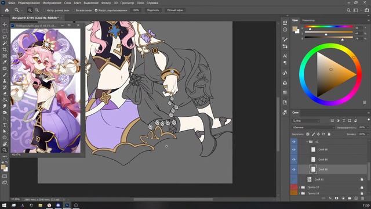Open the layer opacity dropdown arrow
This screenshot has width=371, height=209.
(x=368, y=128)
